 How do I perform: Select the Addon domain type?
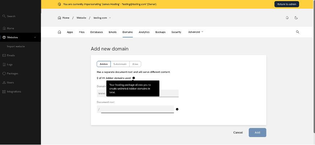(104, 64)
